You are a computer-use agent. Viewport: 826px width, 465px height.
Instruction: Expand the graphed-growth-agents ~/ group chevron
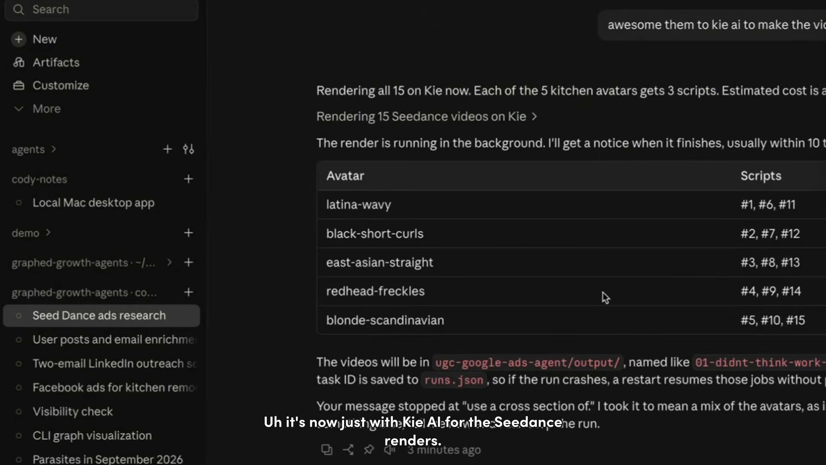pyautogui.click(x=169, y=262)
